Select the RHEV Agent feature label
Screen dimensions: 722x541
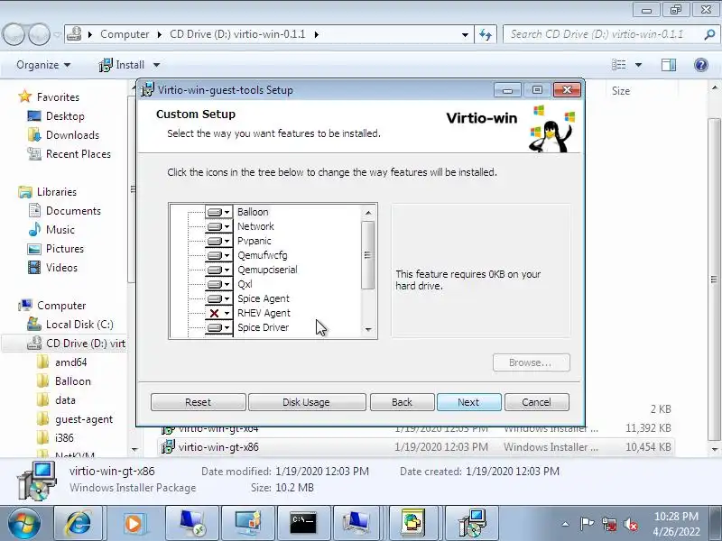[264, 313]
